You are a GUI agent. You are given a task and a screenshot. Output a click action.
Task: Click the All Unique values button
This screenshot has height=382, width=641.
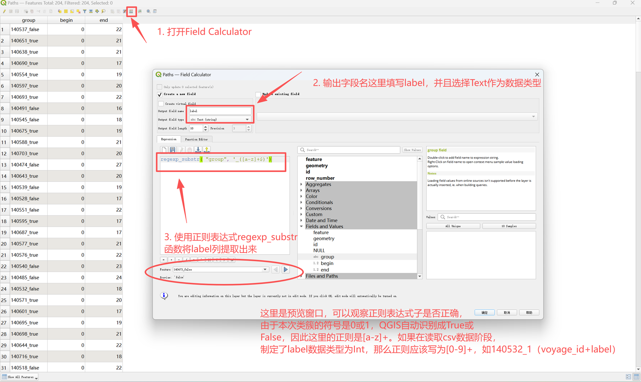click(x=453, y=226)
